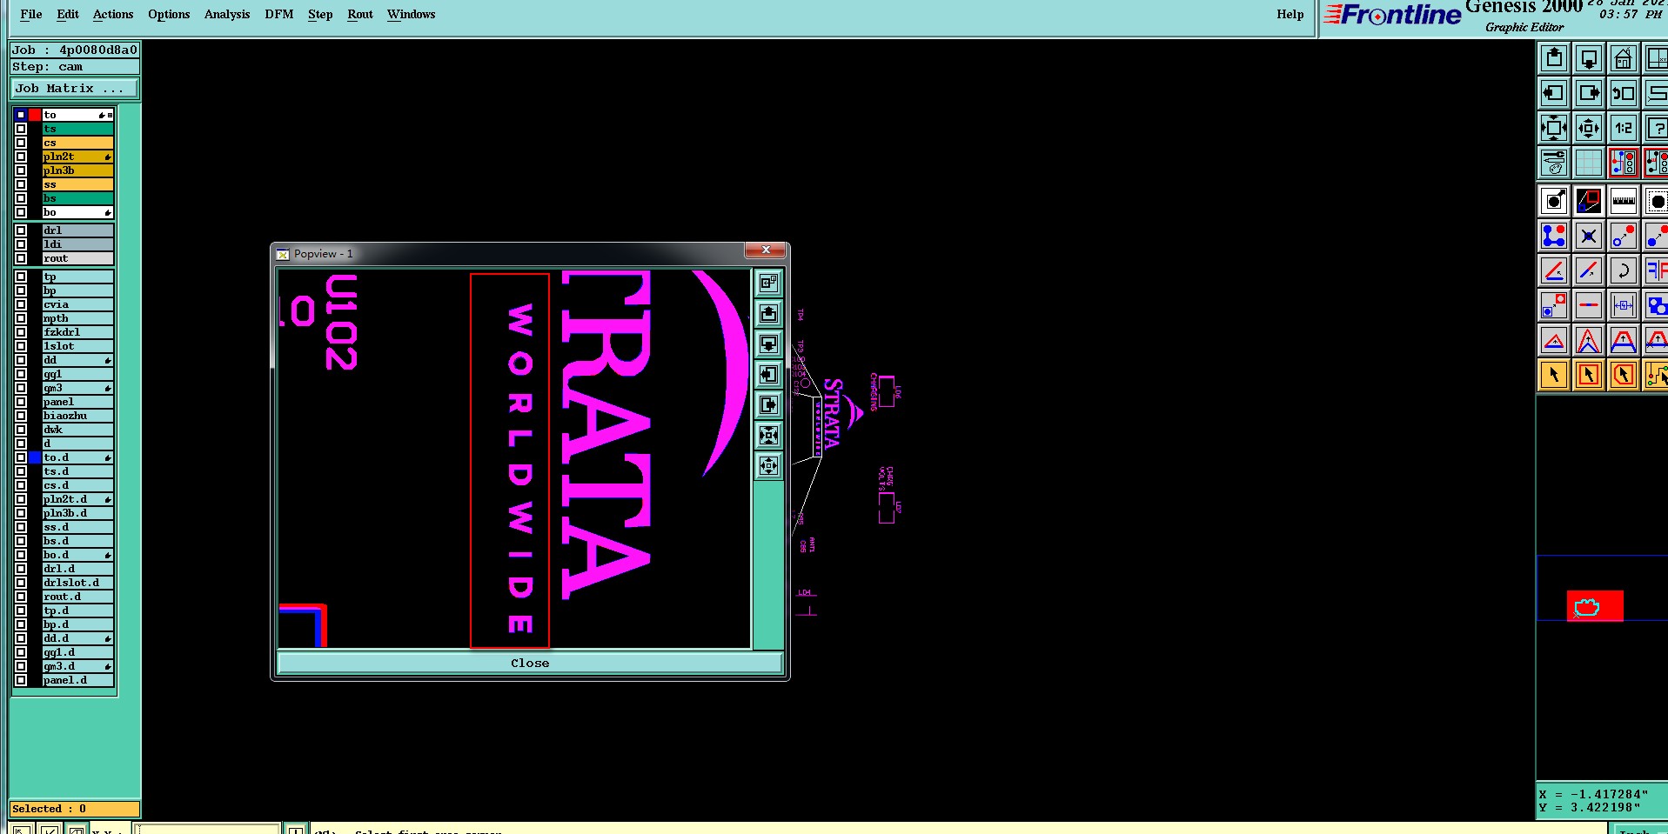This screenshot has height=834, width=1668.
Task: Pan down with the main toolbar arrow icon
Action: point(1589,58)
